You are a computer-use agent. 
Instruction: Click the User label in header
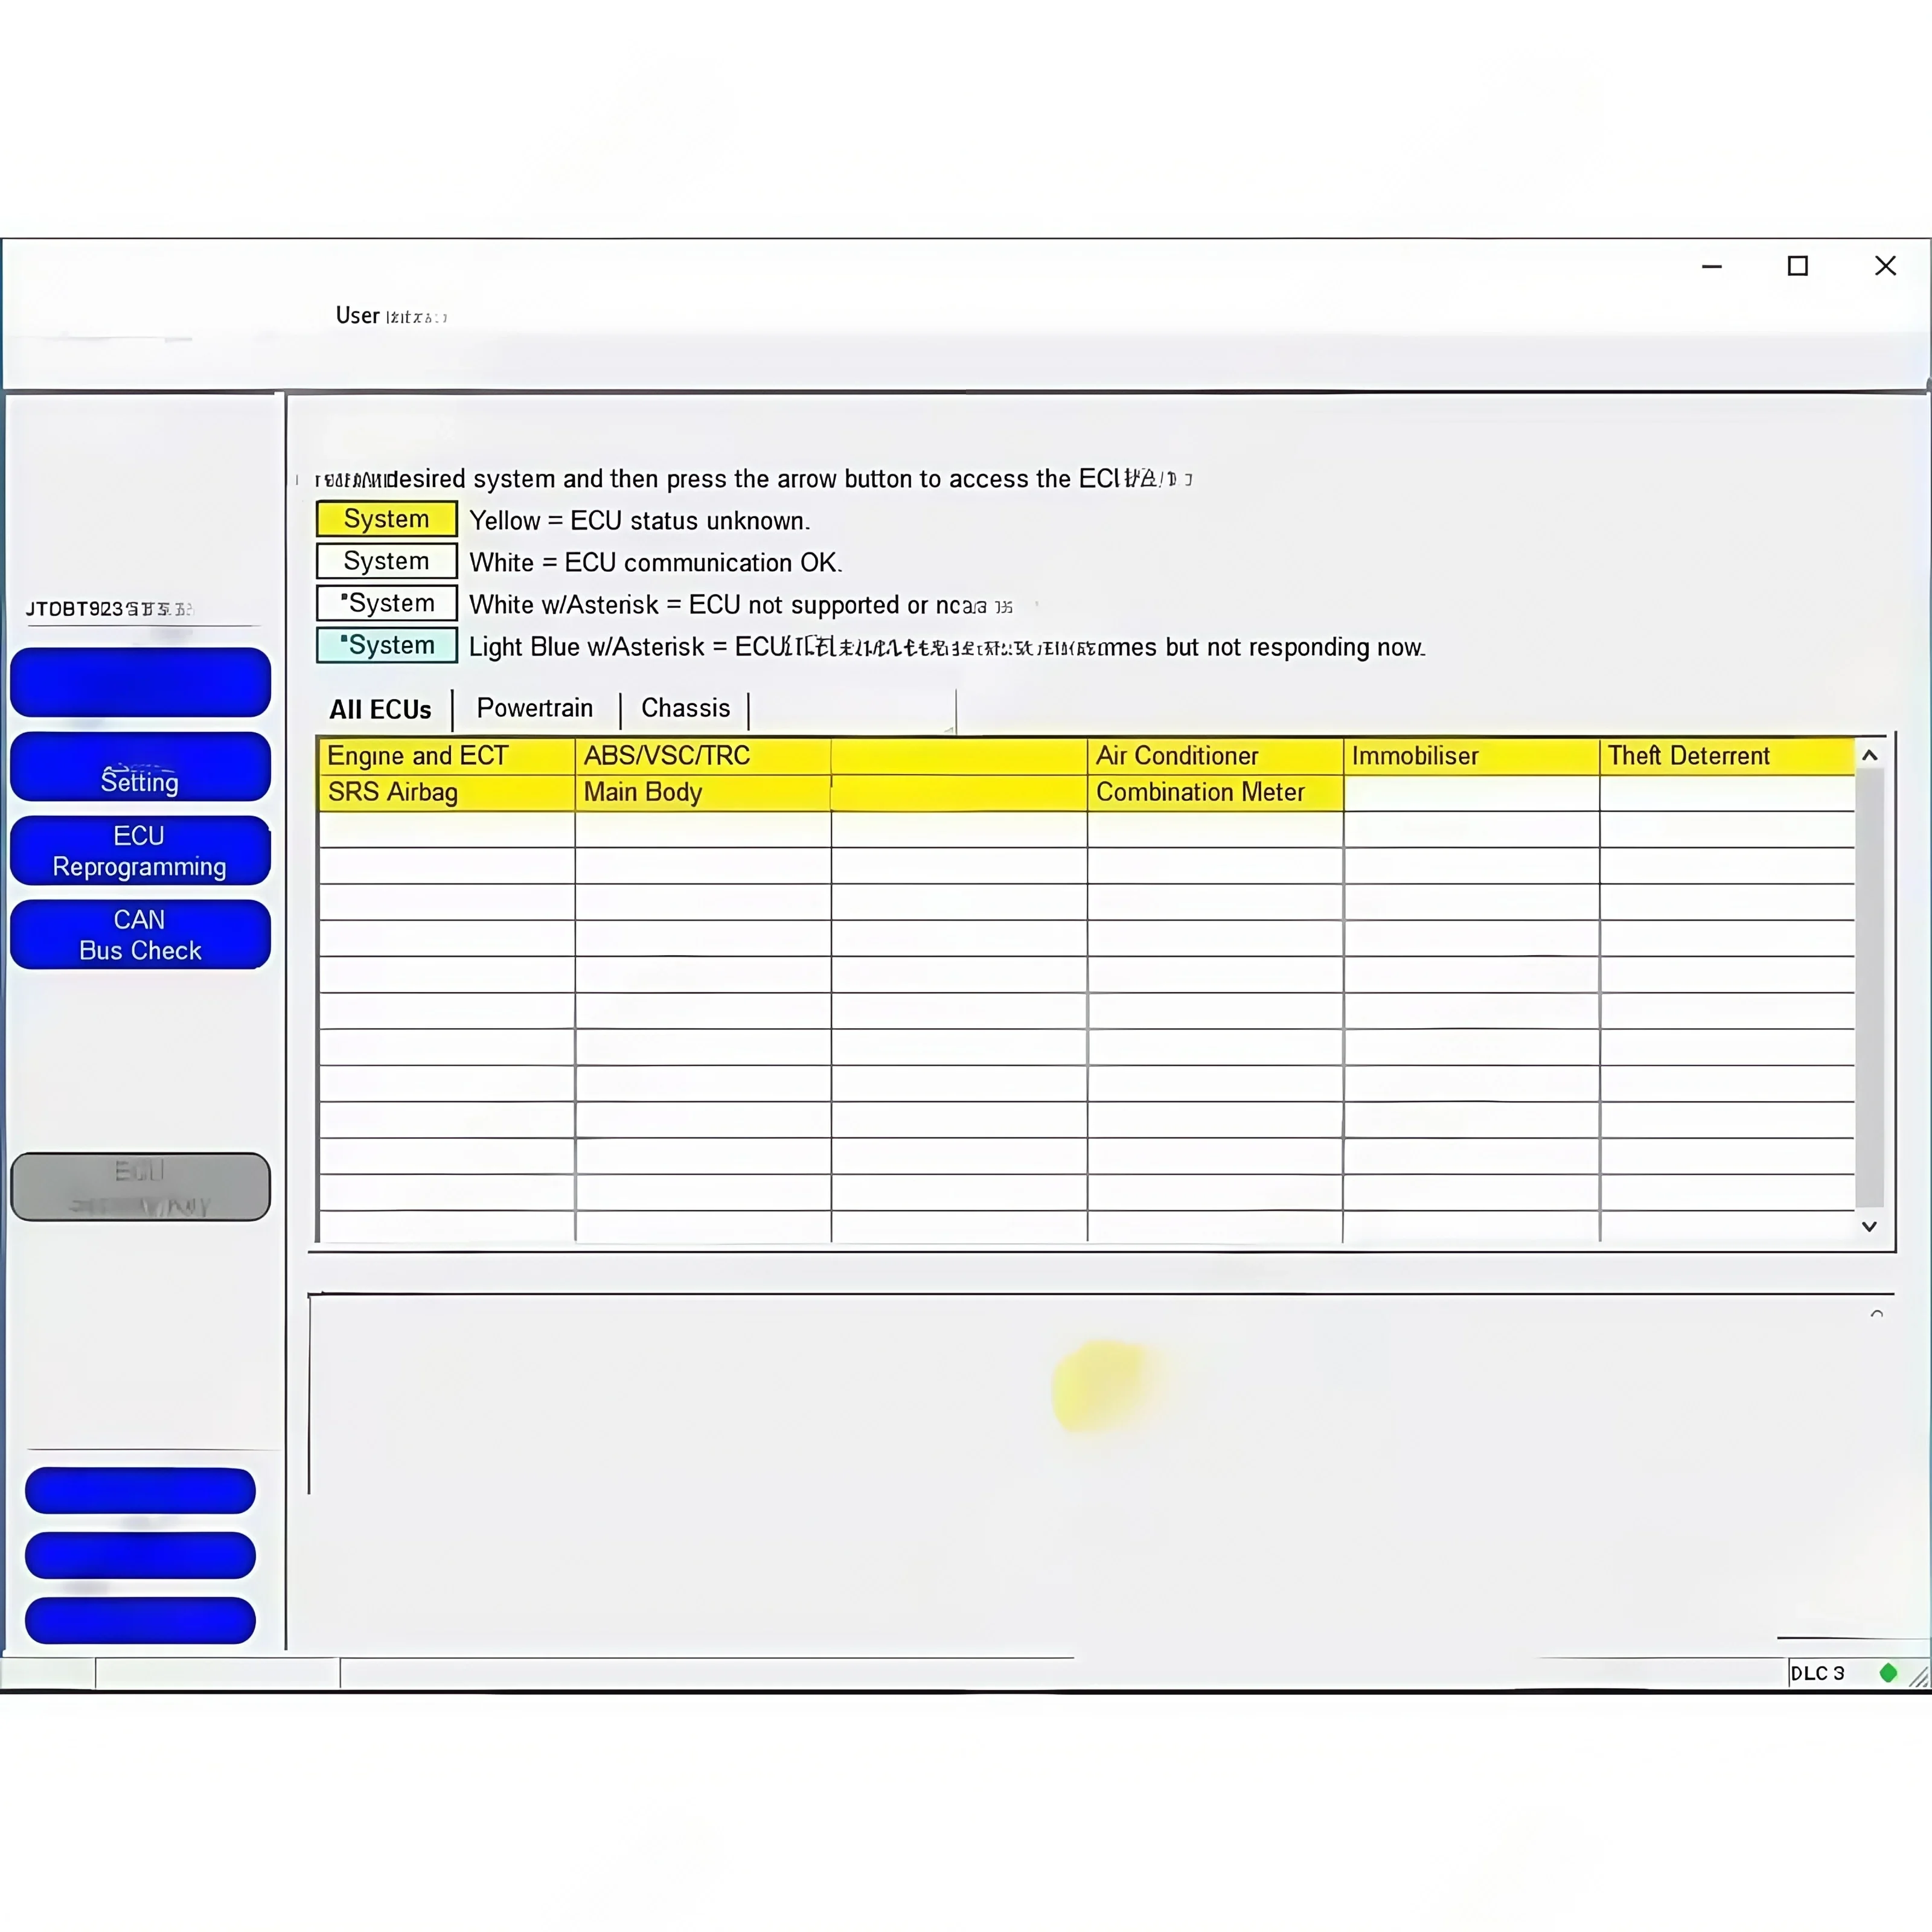(x=357, y=316)
